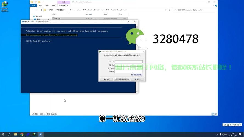This screenshot has height=137, width=244.
Task: Click the IME 英 language indicator
Action: [x=228, y=125]
